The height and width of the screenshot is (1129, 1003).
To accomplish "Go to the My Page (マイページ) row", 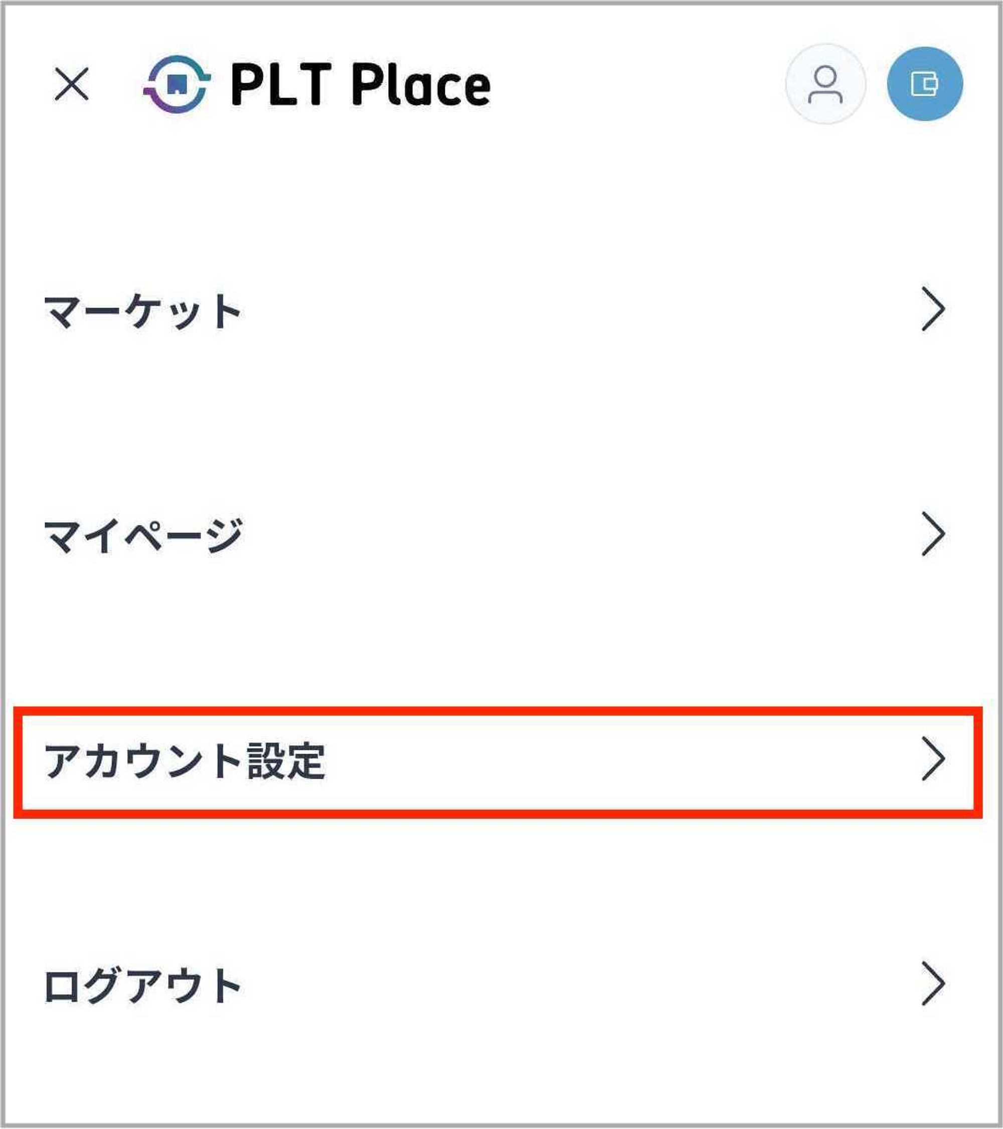I will pyautogui.click(x=497, y=535).
